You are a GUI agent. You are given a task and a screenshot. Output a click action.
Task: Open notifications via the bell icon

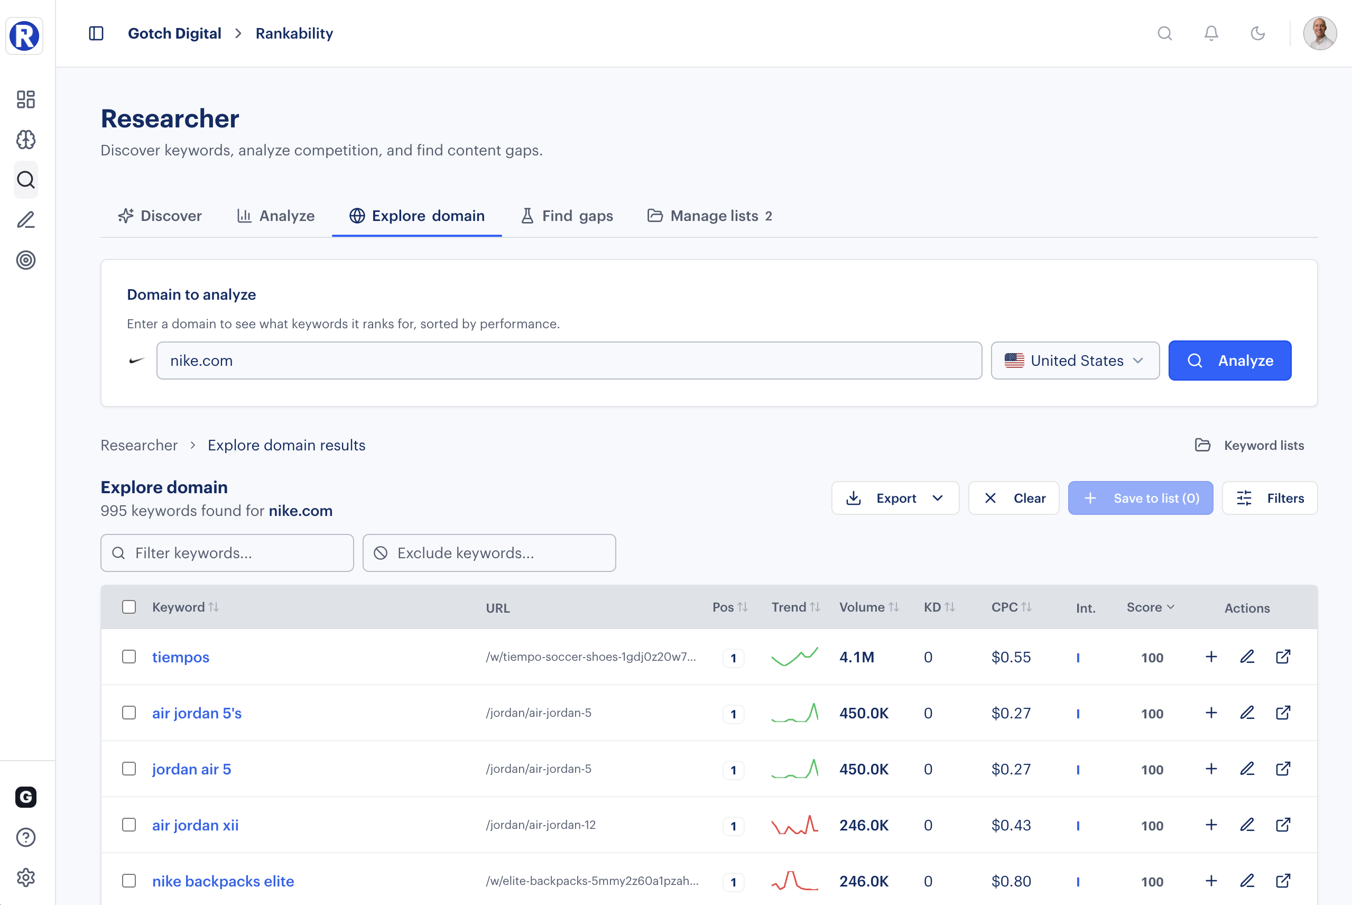[x=1211, y=33]
